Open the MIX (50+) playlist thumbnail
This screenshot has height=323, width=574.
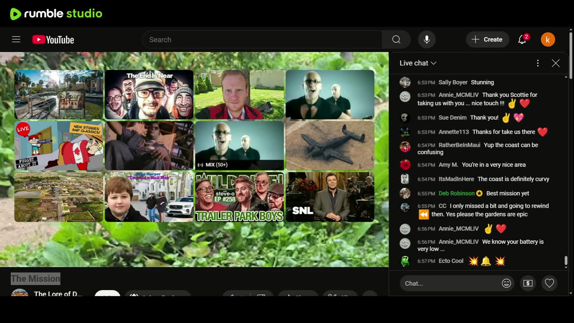click(239, 146)
